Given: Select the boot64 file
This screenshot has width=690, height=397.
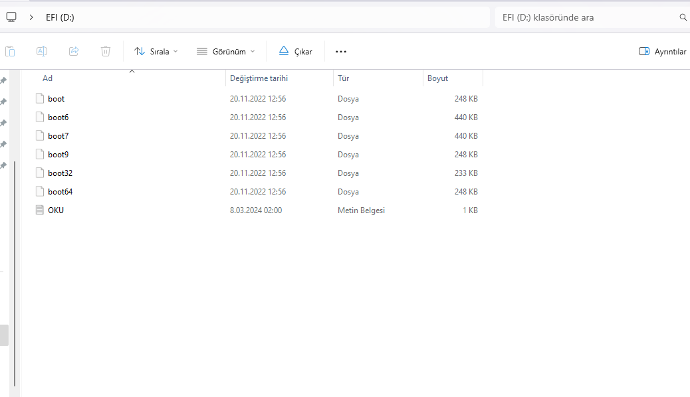Looking at the screenshot, I should [60, 192].
